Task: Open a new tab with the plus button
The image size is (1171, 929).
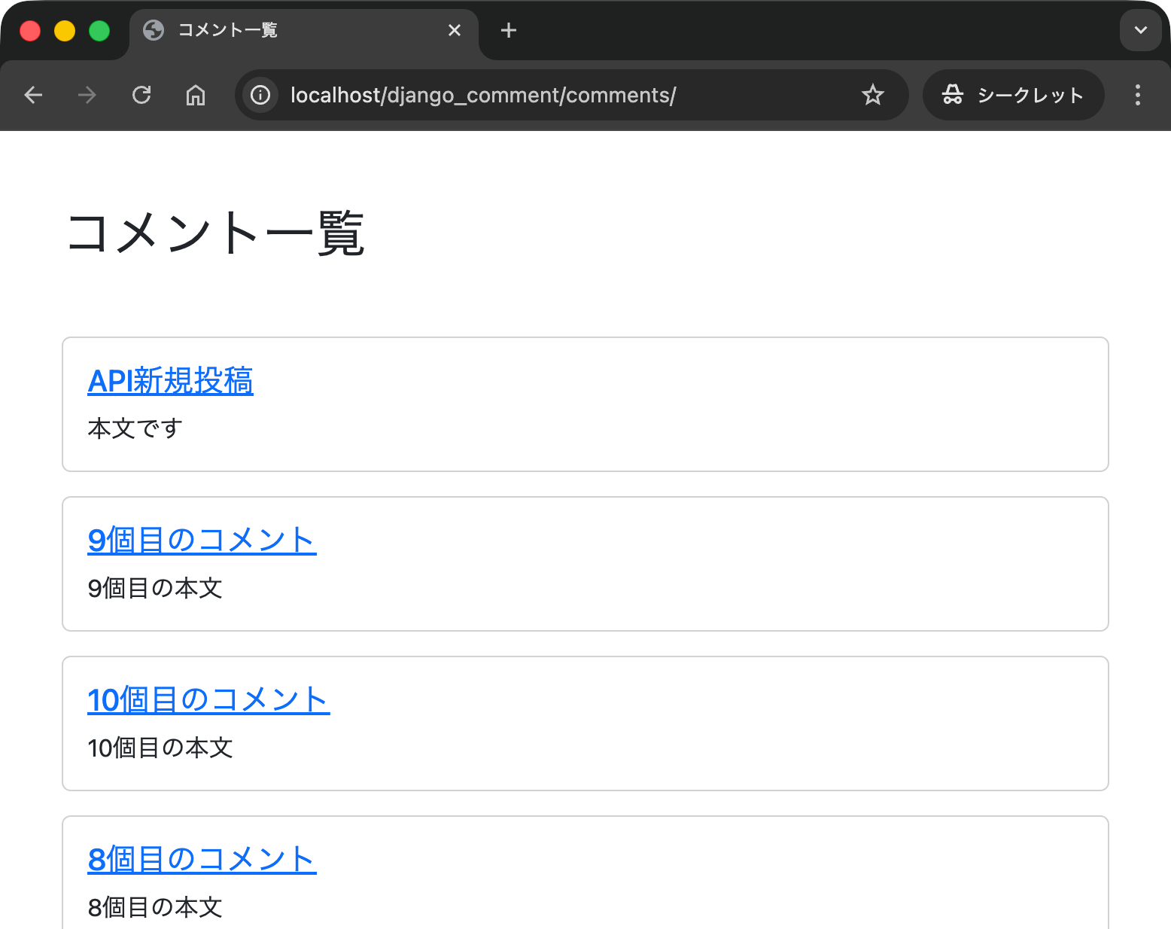Action: [508, 30]
